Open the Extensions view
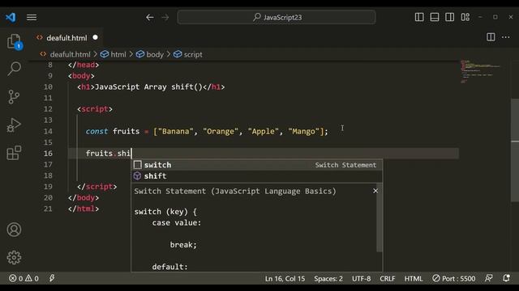 pyautogui.click(x=14, y=153)
